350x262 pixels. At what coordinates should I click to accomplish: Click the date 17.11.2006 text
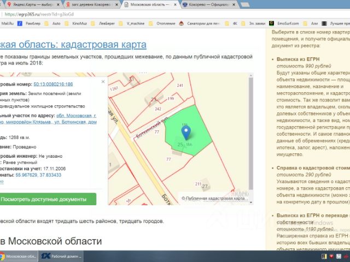coord(55,169)
